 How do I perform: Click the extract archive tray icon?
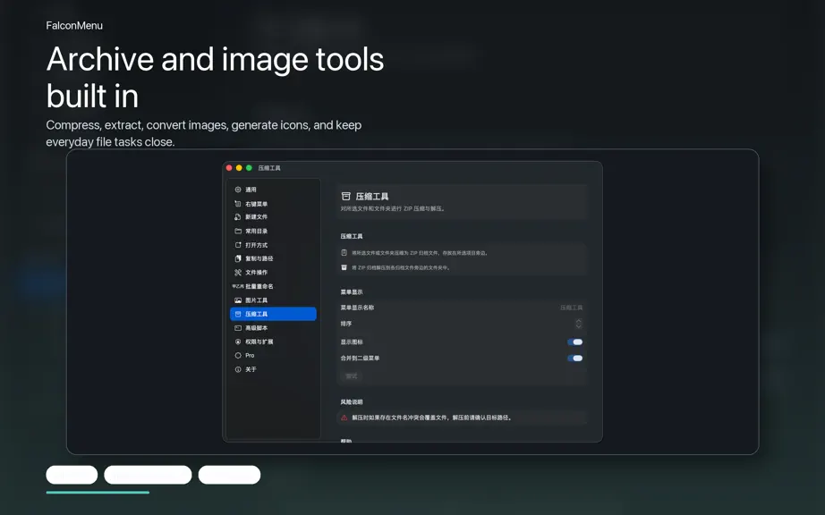344,267
